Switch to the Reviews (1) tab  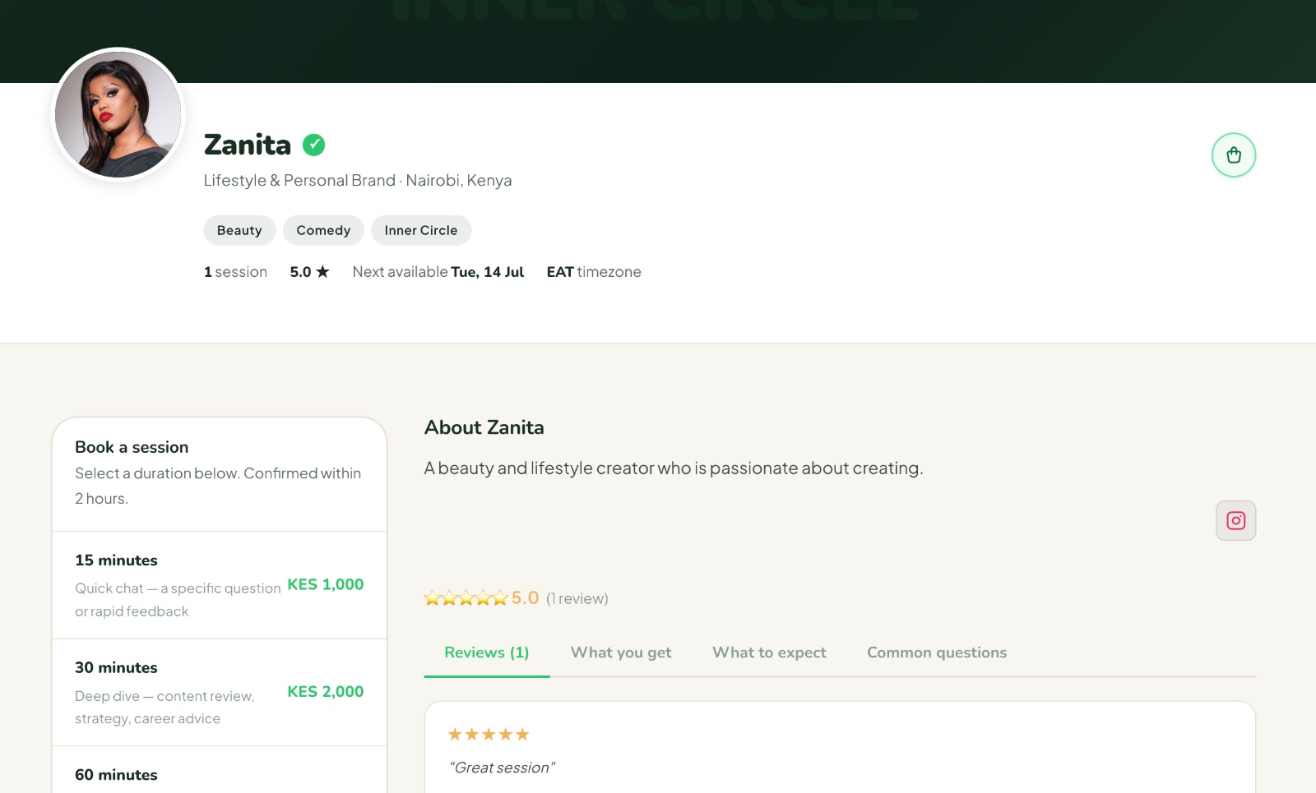(x=487, y=652)
